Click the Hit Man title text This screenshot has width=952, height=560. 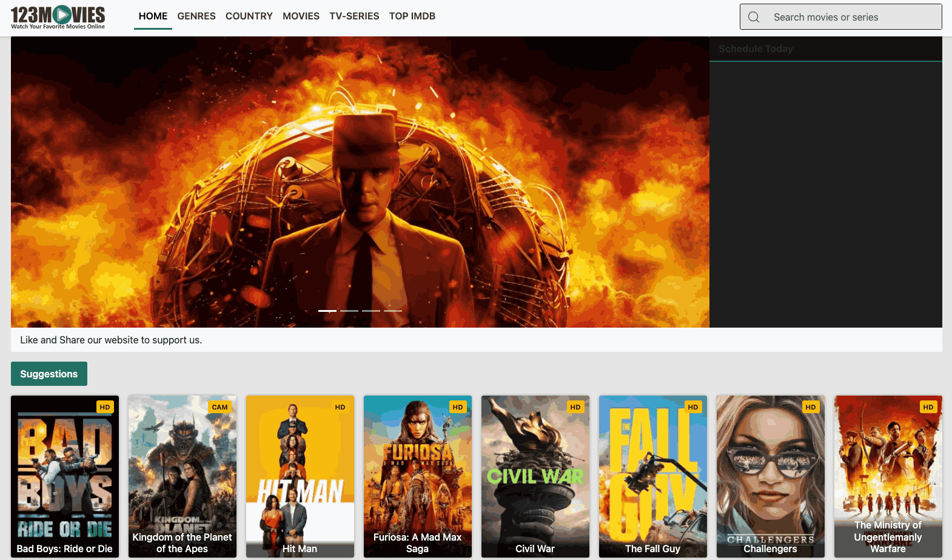pyautogui.click(x=300, y=548)
